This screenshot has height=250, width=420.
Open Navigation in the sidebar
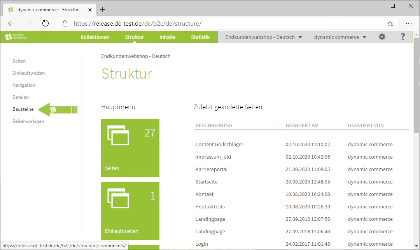[x=24, y=85]
